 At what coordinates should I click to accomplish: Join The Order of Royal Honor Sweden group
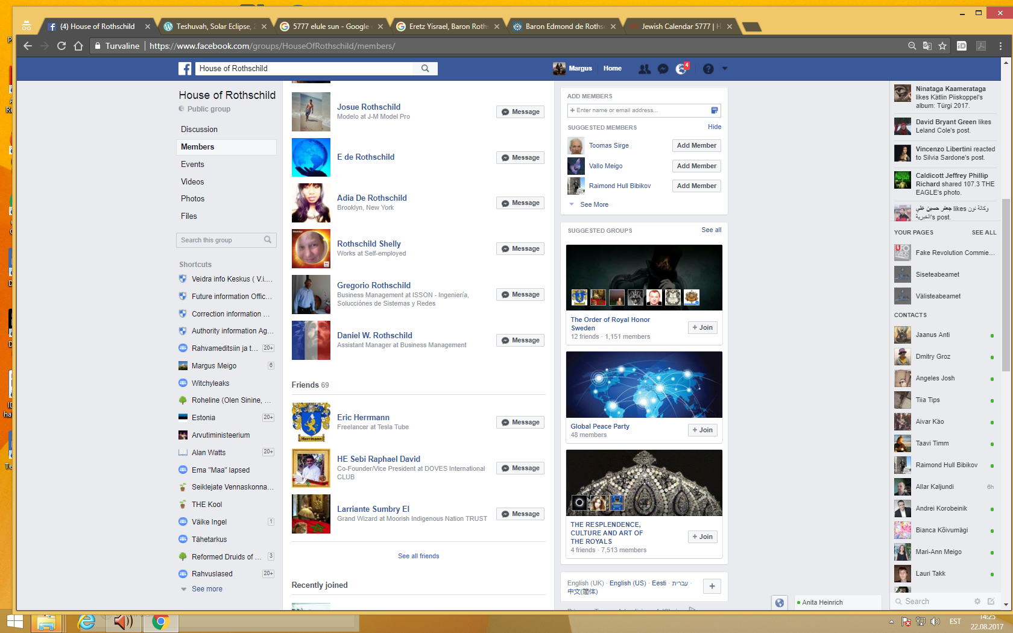(x=702, y=328)
